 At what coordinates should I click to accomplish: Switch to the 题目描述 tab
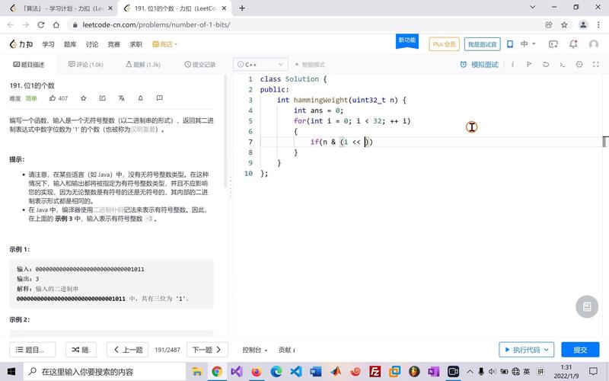(x=29, y=65)
